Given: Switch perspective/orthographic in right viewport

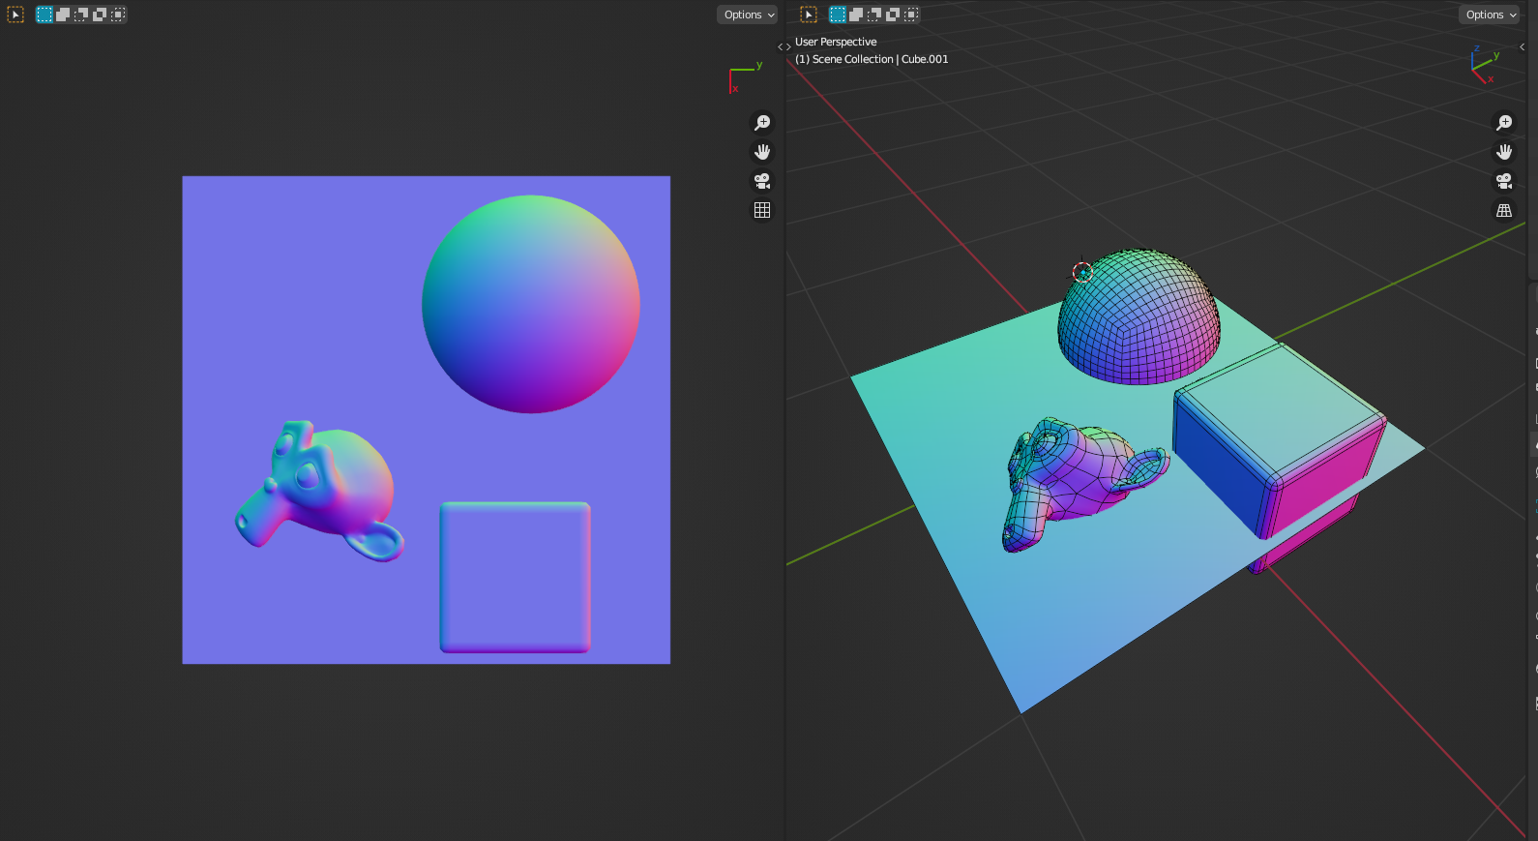Looking at the screenshot, I should (x=1504, y=210).
